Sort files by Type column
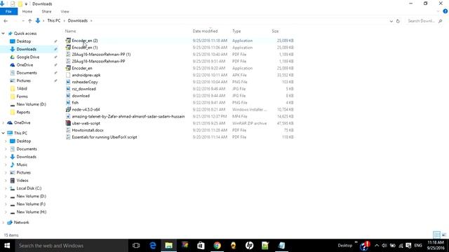The height and width of the screenshot is (252, 449). click(x=236, y=31)
